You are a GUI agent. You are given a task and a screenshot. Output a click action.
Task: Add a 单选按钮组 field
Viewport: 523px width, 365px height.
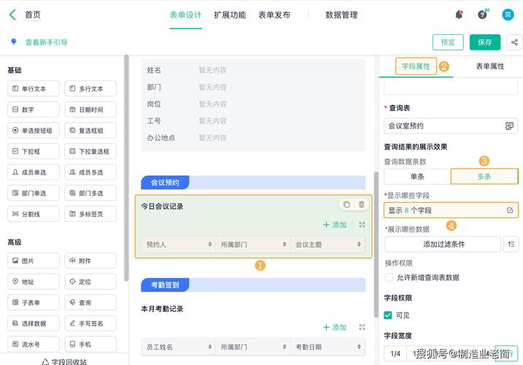click(34, 131)
